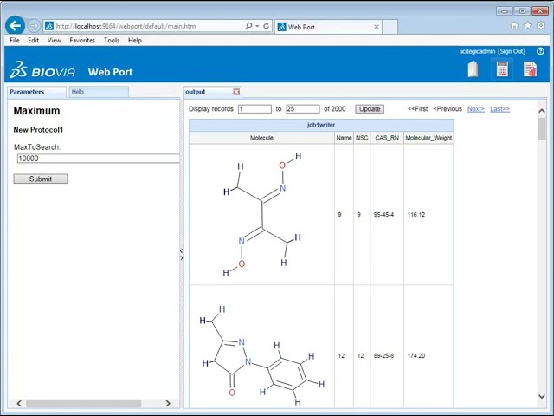Go back with the browser back arrow
554x416 pixels.
tap(15, 25)
